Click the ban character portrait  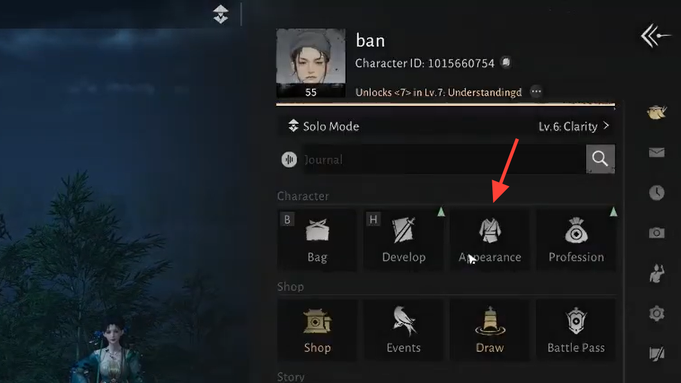click(x=311, y=63)
